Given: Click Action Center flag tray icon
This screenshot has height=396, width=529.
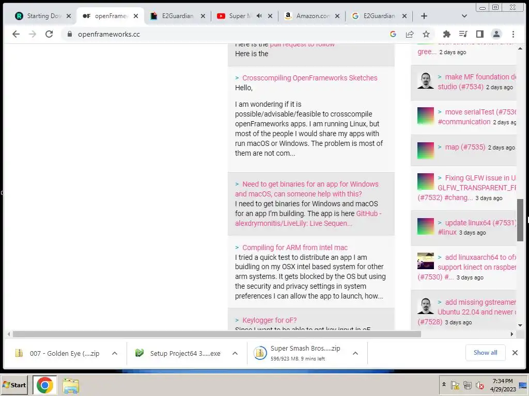Looking at the screenshot, I should point(455,385).
